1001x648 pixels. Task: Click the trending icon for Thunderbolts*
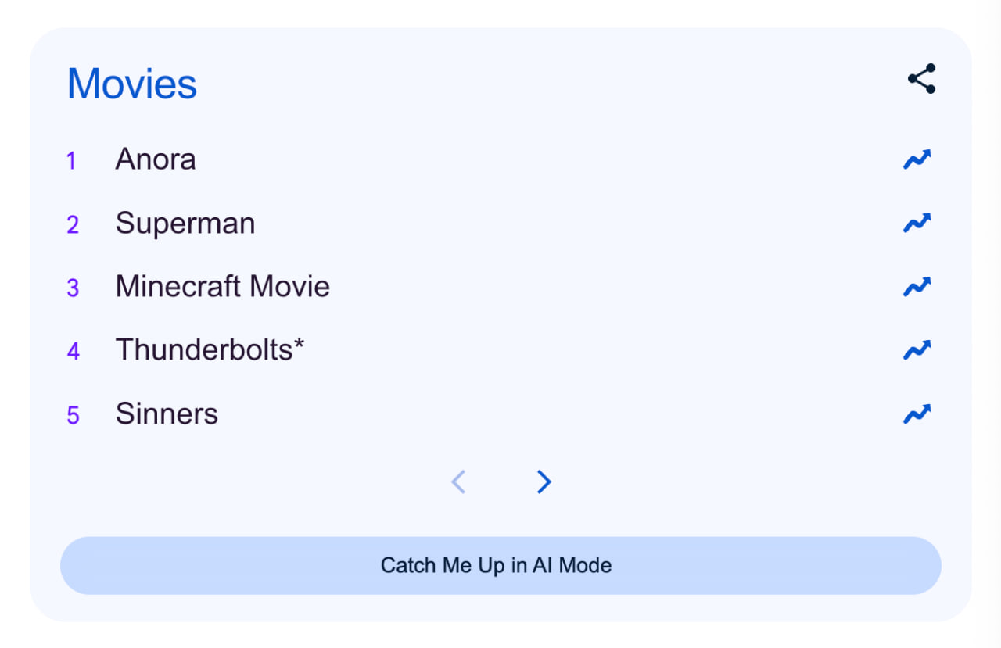(917, 349)
